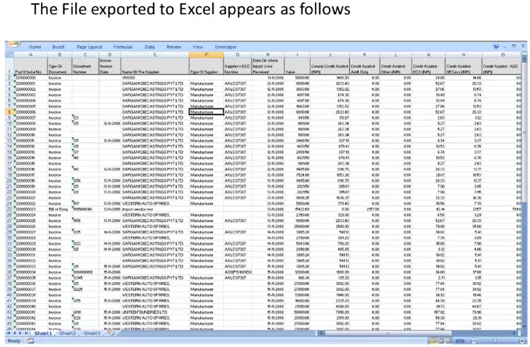
Task: Select the Sheet1 worksheet tab
Action: [x=43, y=333]
